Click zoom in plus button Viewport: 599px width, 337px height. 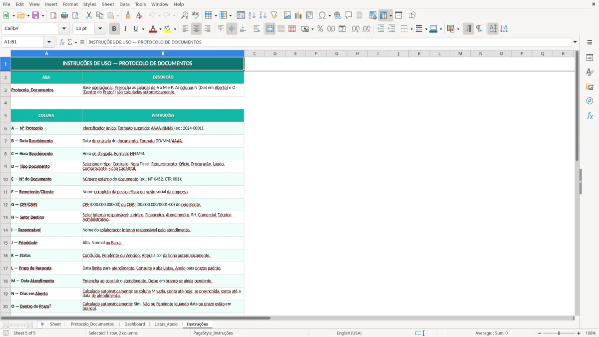579,333
